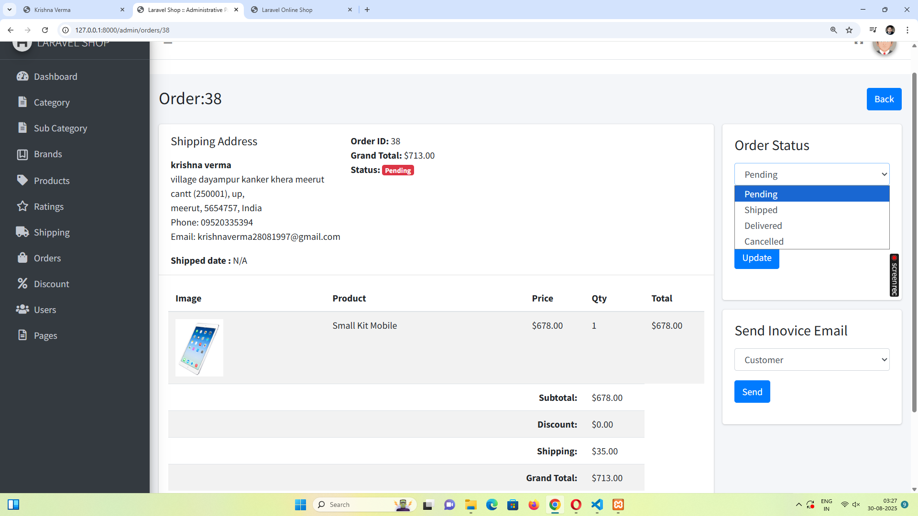
Task: Click the Products tag icon
Action: pos(22,180)
